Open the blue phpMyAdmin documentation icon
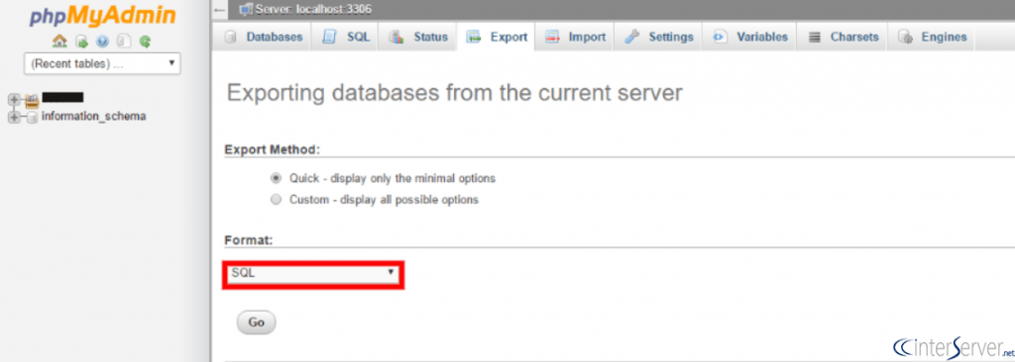This screenshot has width=1015, height=362. click(102, 42)
